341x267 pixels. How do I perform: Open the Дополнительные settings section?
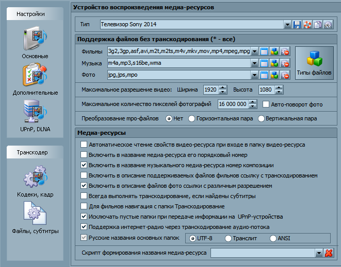pos(35,79)
